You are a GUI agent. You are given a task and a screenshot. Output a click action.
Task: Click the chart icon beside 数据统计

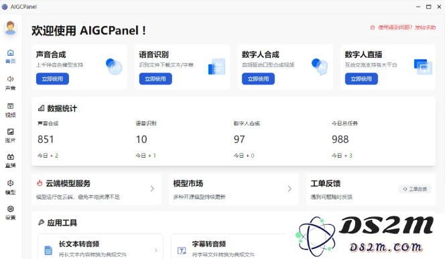pyautogui.click(x=41, y=108)
